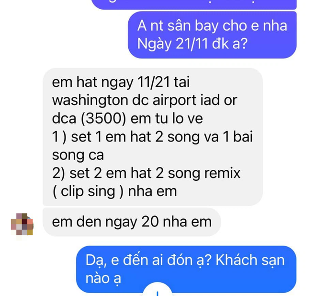The width and height of the screenshot is (316, 296).
Task: Click the words "Khách sạn" in blue bubble
Action: [x=250, y=260]
